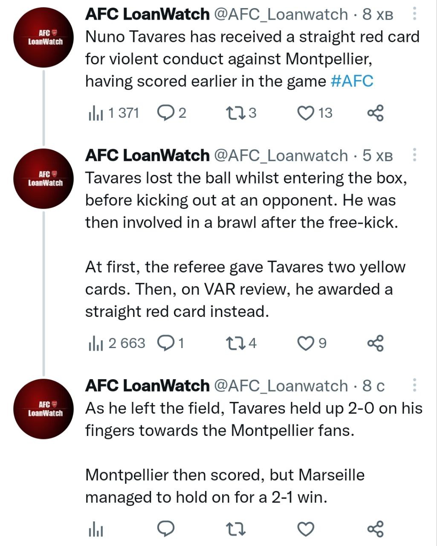Screen dimensions: 437x546
Task: Share the VAR review tweet
Action: click(x=375, y=343)
